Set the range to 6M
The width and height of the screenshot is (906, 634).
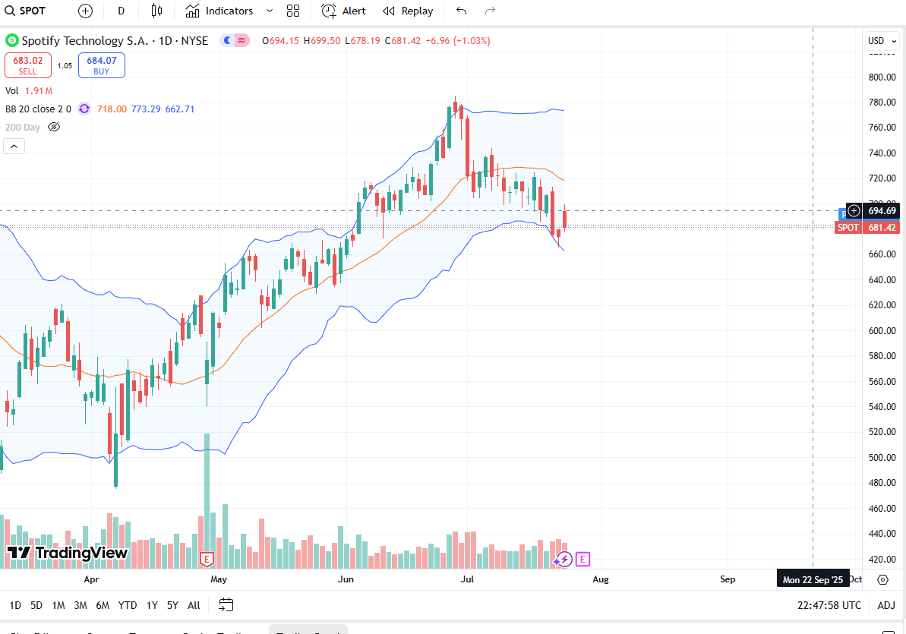103,606
